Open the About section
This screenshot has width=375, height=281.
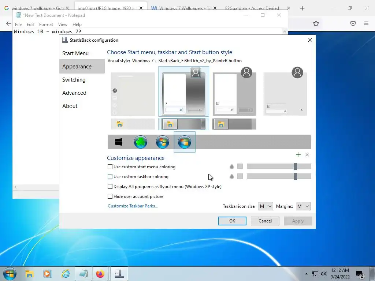[x=70, y=106]
